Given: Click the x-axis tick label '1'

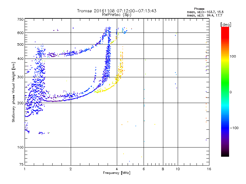Looking at the screenshot, I should 25,169.
